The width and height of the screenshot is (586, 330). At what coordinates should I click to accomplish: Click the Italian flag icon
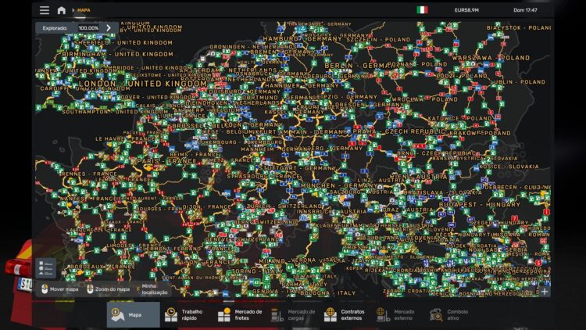tap(422, 9)
